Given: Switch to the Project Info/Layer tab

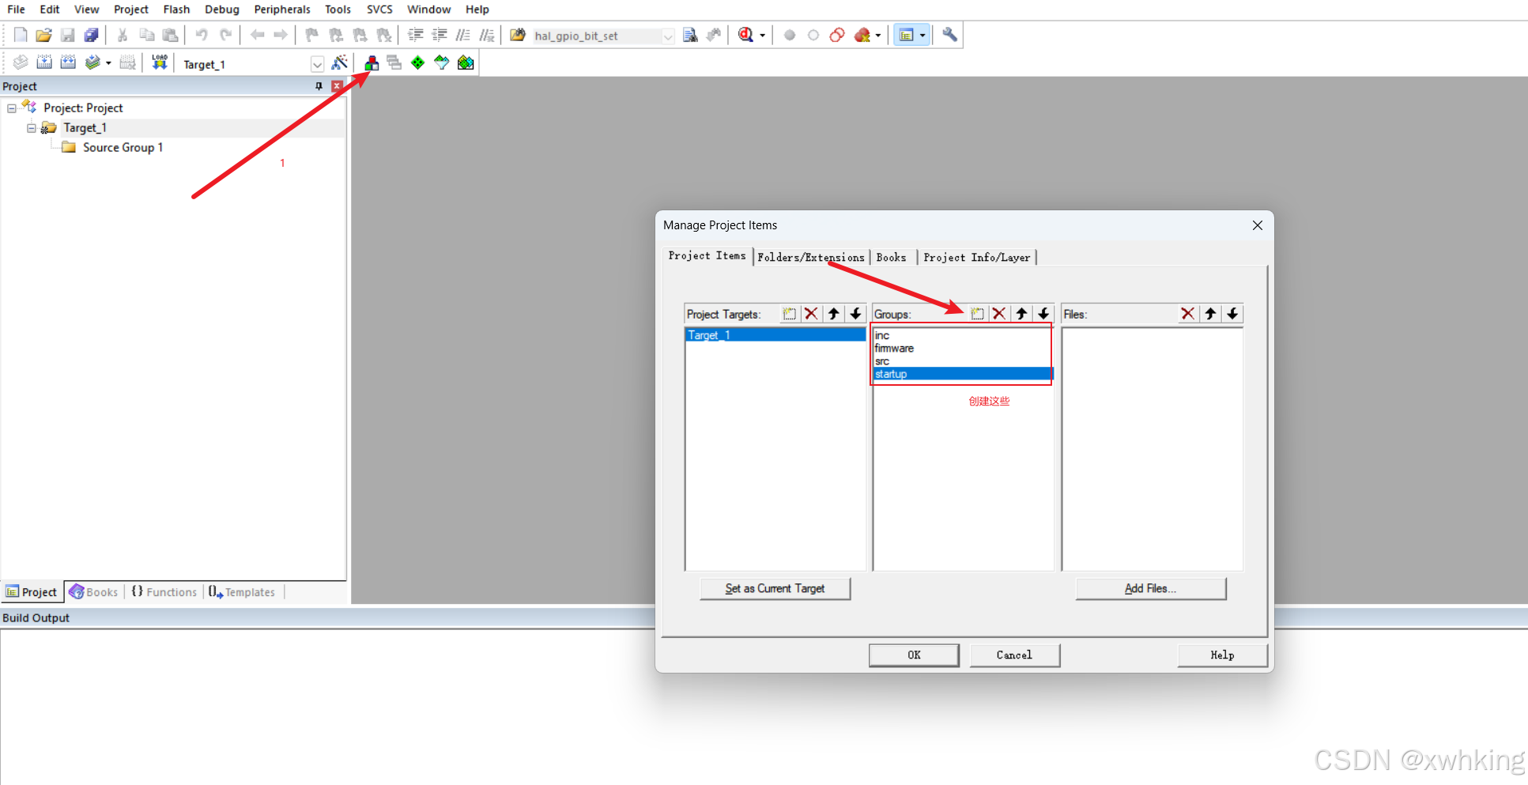Looking at the screenshot, I should 976,258.
